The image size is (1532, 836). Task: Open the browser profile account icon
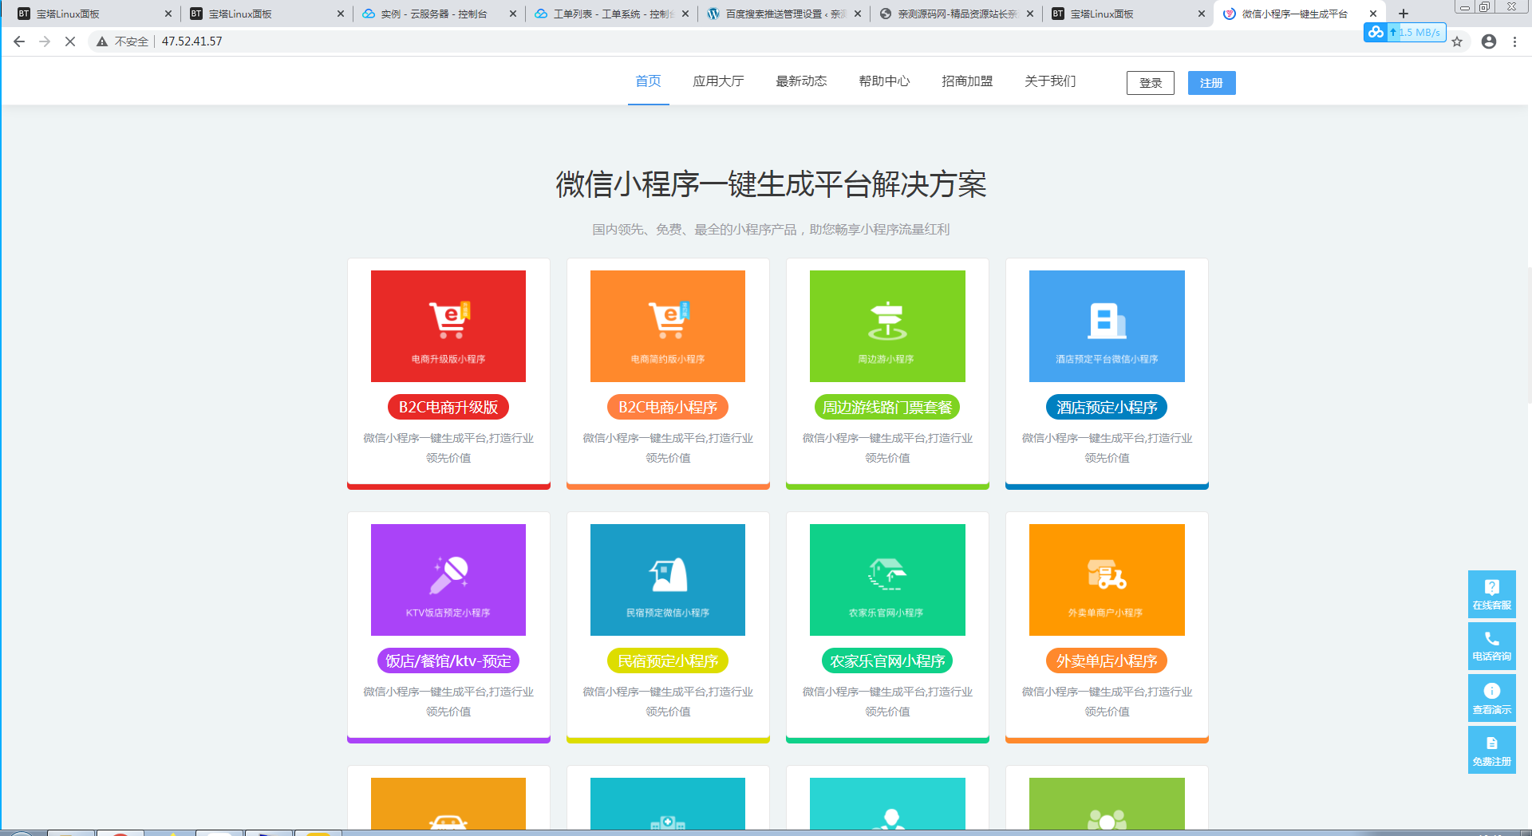[1489, 41]
